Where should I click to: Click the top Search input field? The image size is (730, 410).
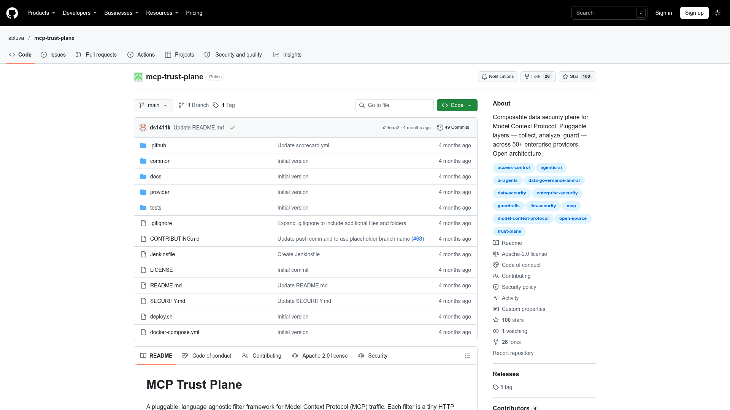(x=609, y=13)
